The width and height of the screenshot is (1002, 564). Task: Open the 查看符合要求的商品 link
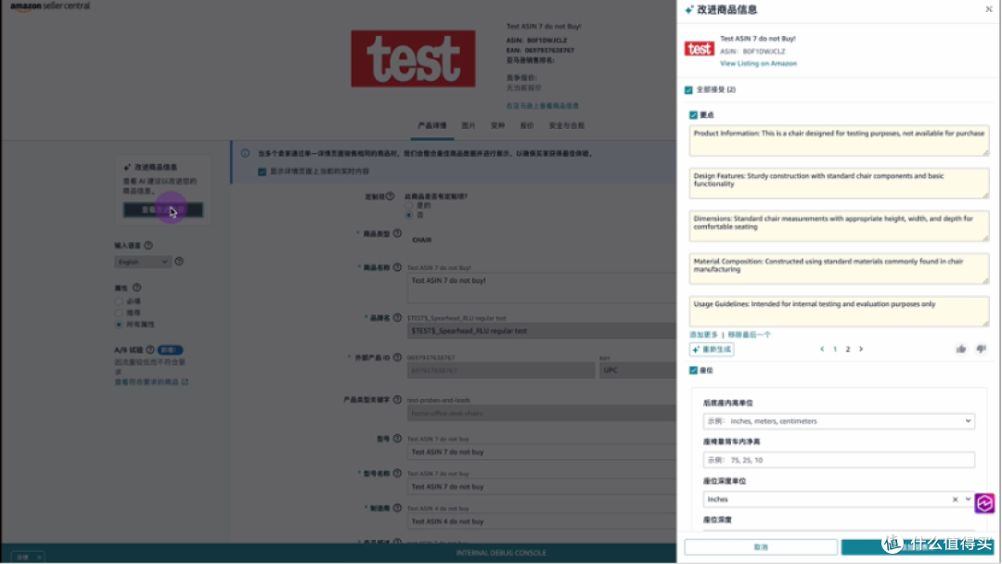click(151, 382)
